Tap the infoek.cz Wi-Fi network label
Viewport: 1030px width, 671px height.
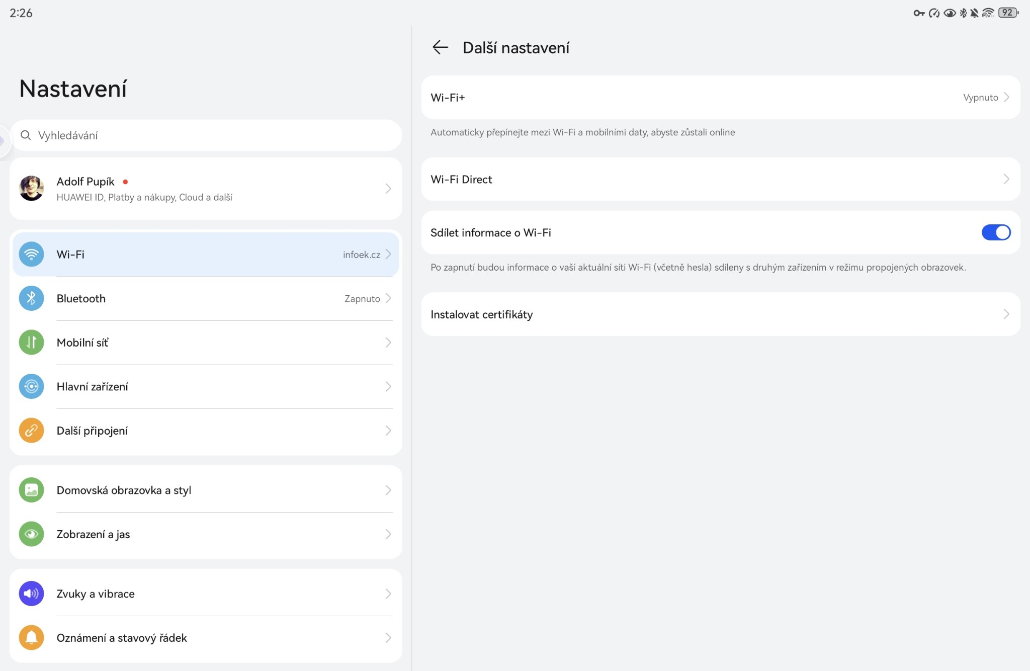pyautogui.click(x=361, y=255)
